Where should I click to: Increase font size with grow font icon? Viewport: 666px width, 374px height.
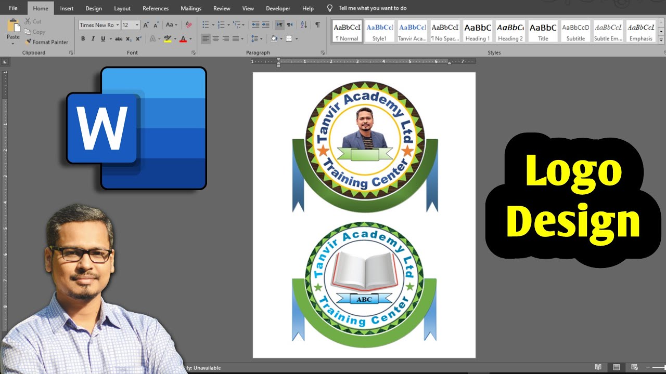pos(146,25)
